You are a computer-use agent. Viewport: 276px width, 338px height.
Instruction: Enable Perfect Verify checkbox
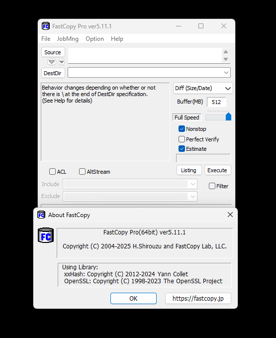tap(182, 139)
